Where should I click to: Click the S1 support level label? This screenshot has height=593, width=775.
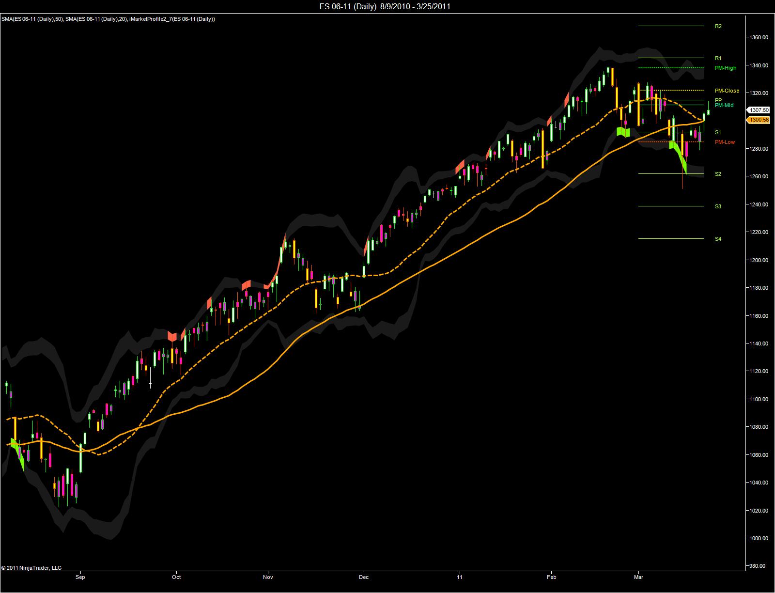pyautogui.click(x=718, y=132)
